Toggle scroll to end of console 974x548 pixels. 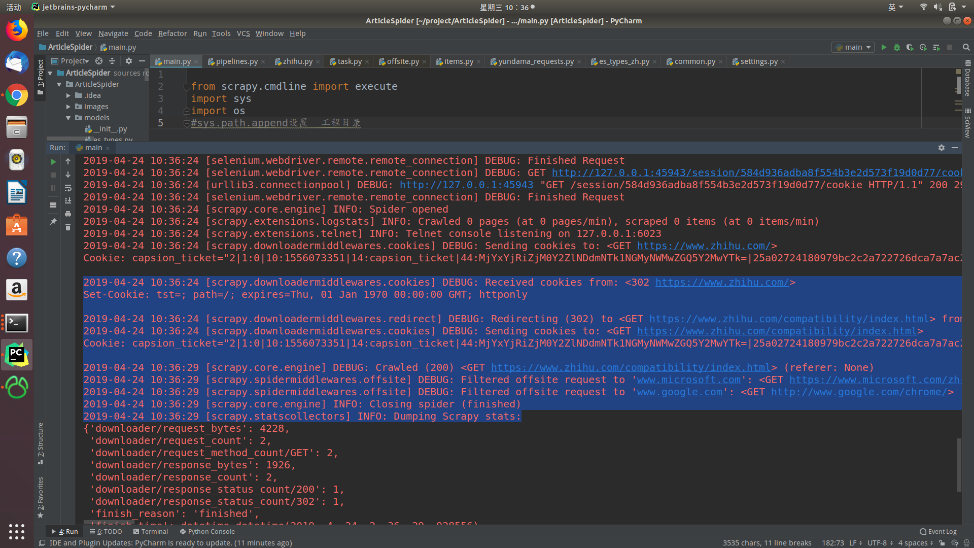(x=68, y=201)
